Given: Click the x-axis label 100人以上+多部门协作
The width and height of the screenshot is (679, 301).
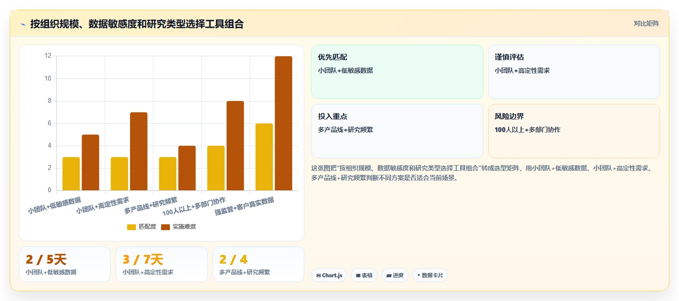Looking at the screenshot, I should click(x=194, y=206).
